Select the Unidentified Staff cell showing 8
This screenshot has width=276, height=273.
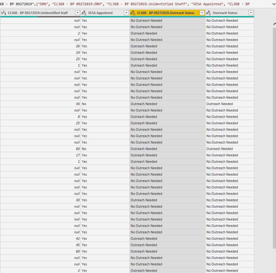point(41,117)
